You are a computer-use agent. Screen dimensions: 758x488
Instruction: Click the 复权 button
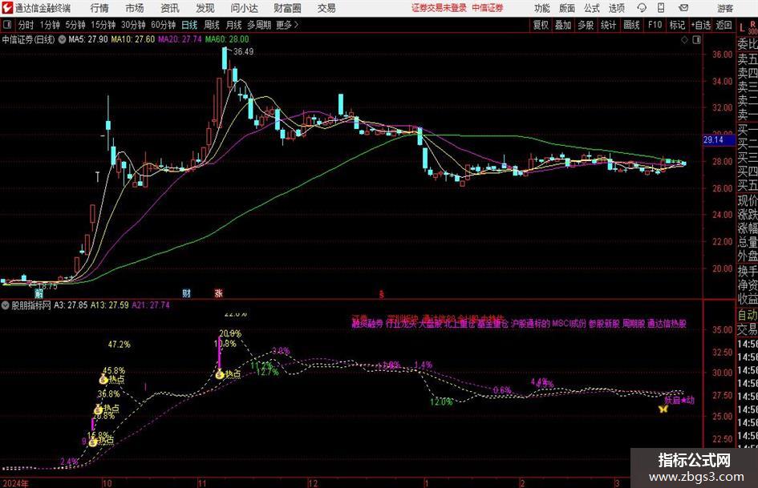tap(541, 25)
